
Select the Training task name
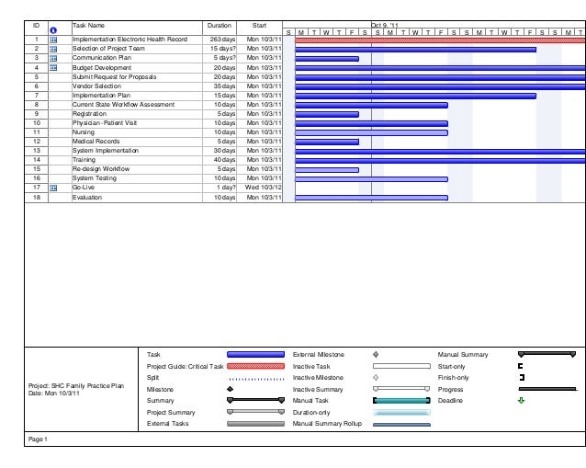[84, 160]
